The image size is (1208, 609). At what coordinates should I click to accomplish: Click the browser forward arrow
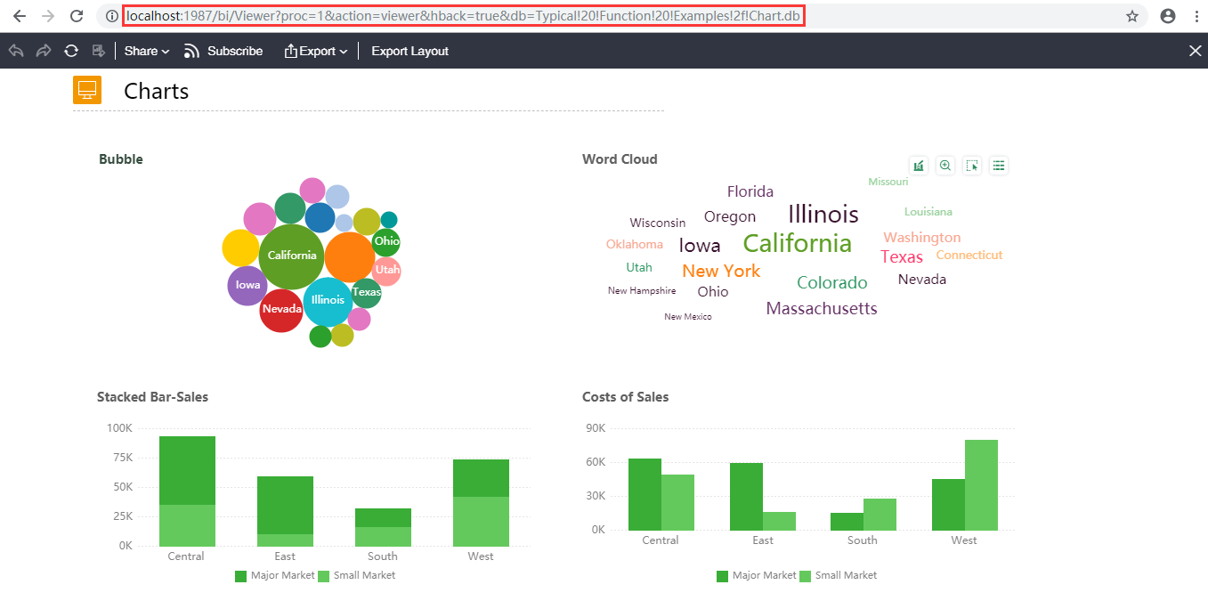point(47,16)
